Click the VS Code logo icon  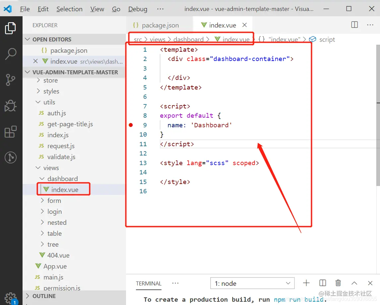(x=8, y=9)
